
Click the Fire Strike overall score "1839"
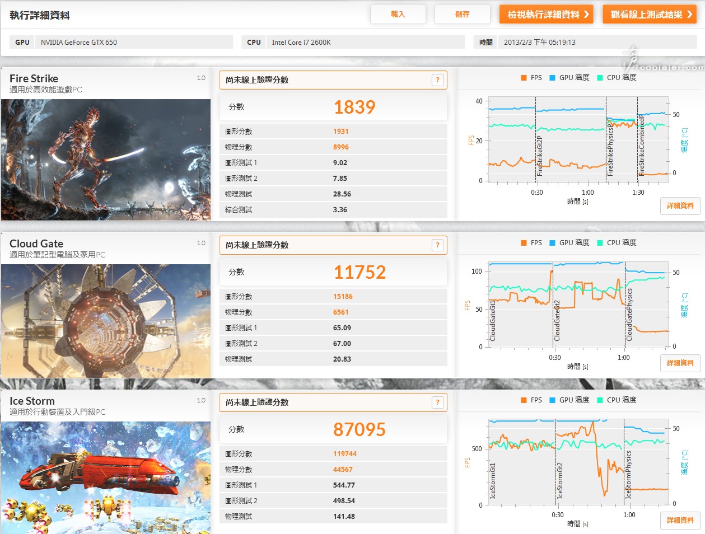pyautogui.click(x=354, y=107)
